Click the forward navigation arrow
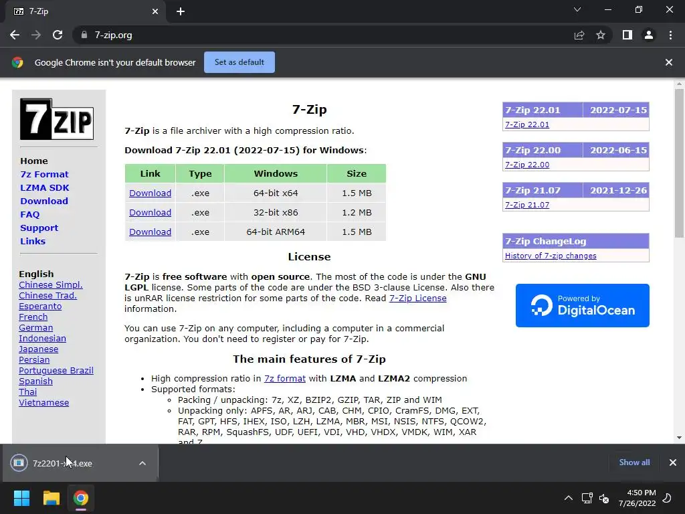Screen dimensions: 685x514 coord(36,35)
